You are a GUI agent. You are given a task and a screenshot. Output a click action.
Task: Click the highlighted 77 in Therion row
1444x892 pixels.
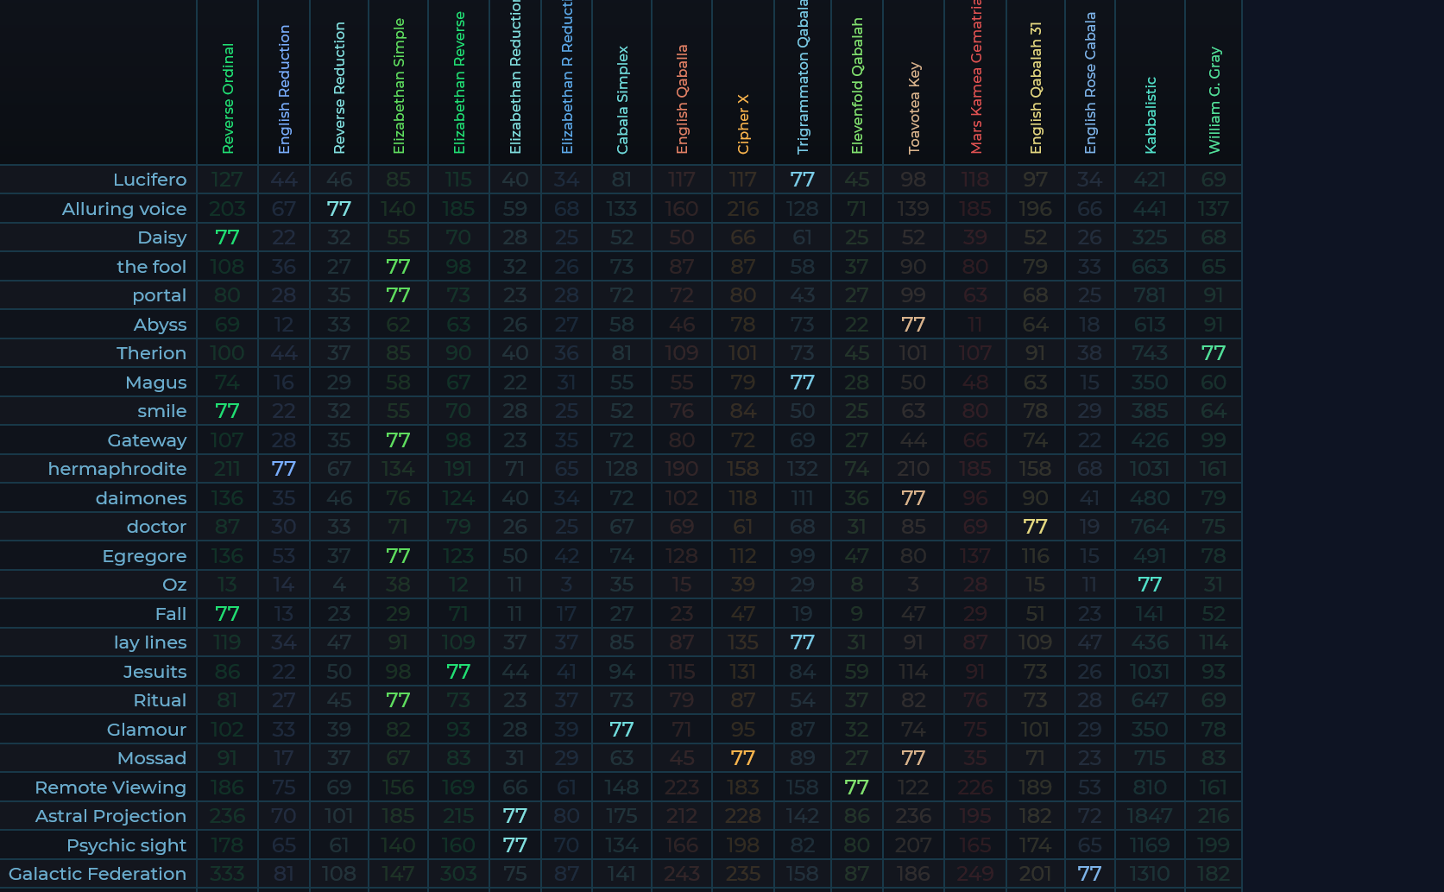[1214, 353]
